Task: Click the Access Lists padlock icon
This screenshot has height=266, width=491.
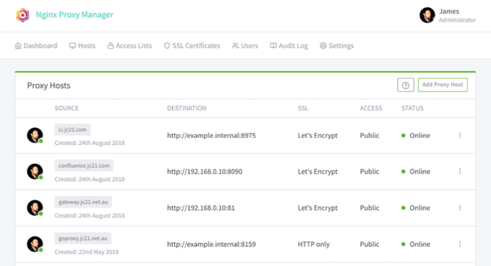Action: coord(111,45)
